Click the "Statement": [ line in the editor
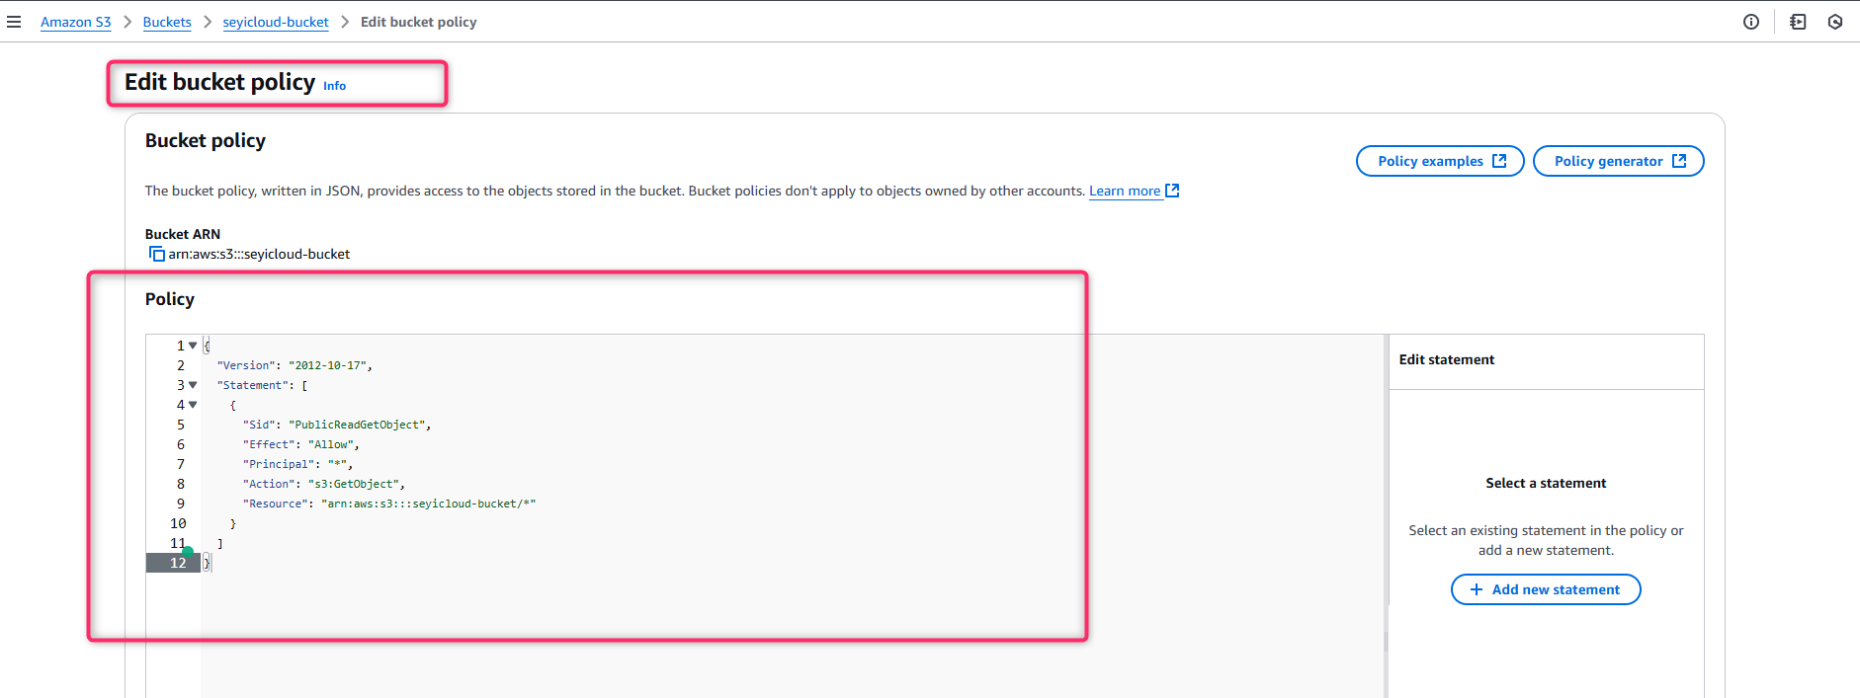The width and height of the screenshot is (1860, 698). coord(262,385)
